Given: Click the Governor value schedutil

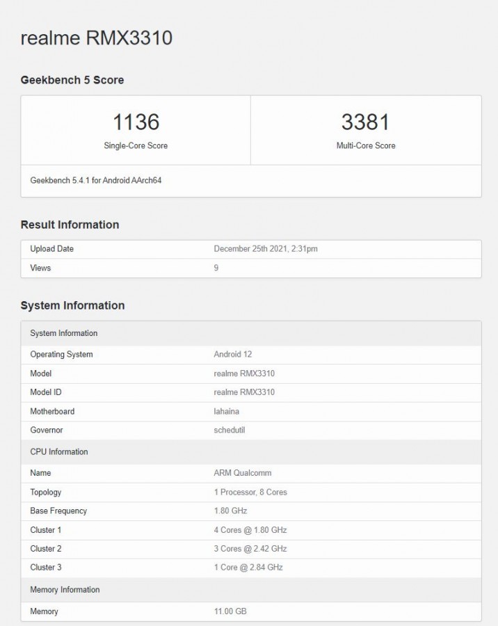Looking at the screenshot, I should (x=230, y=431).
